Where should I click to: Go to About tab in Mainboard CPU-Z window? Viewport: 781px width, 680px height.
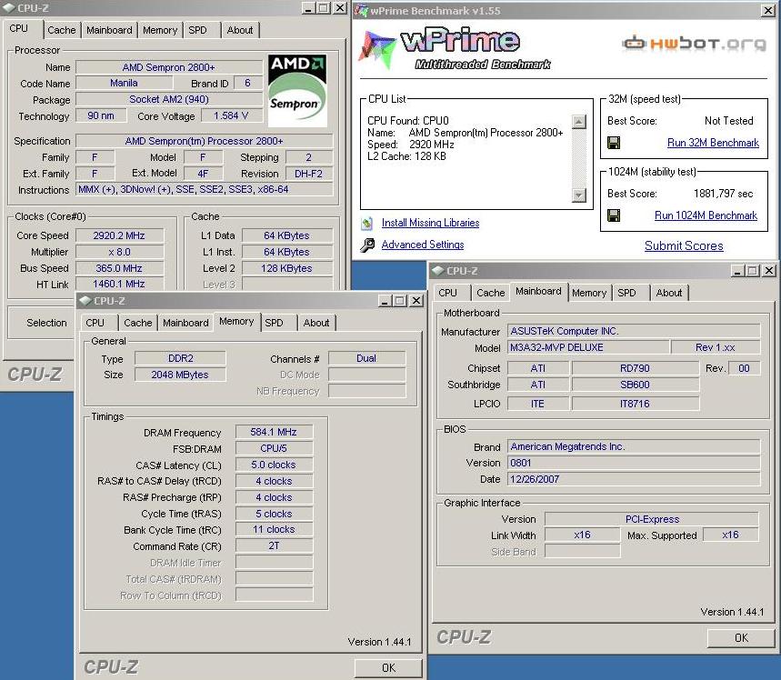pos(669,293)
